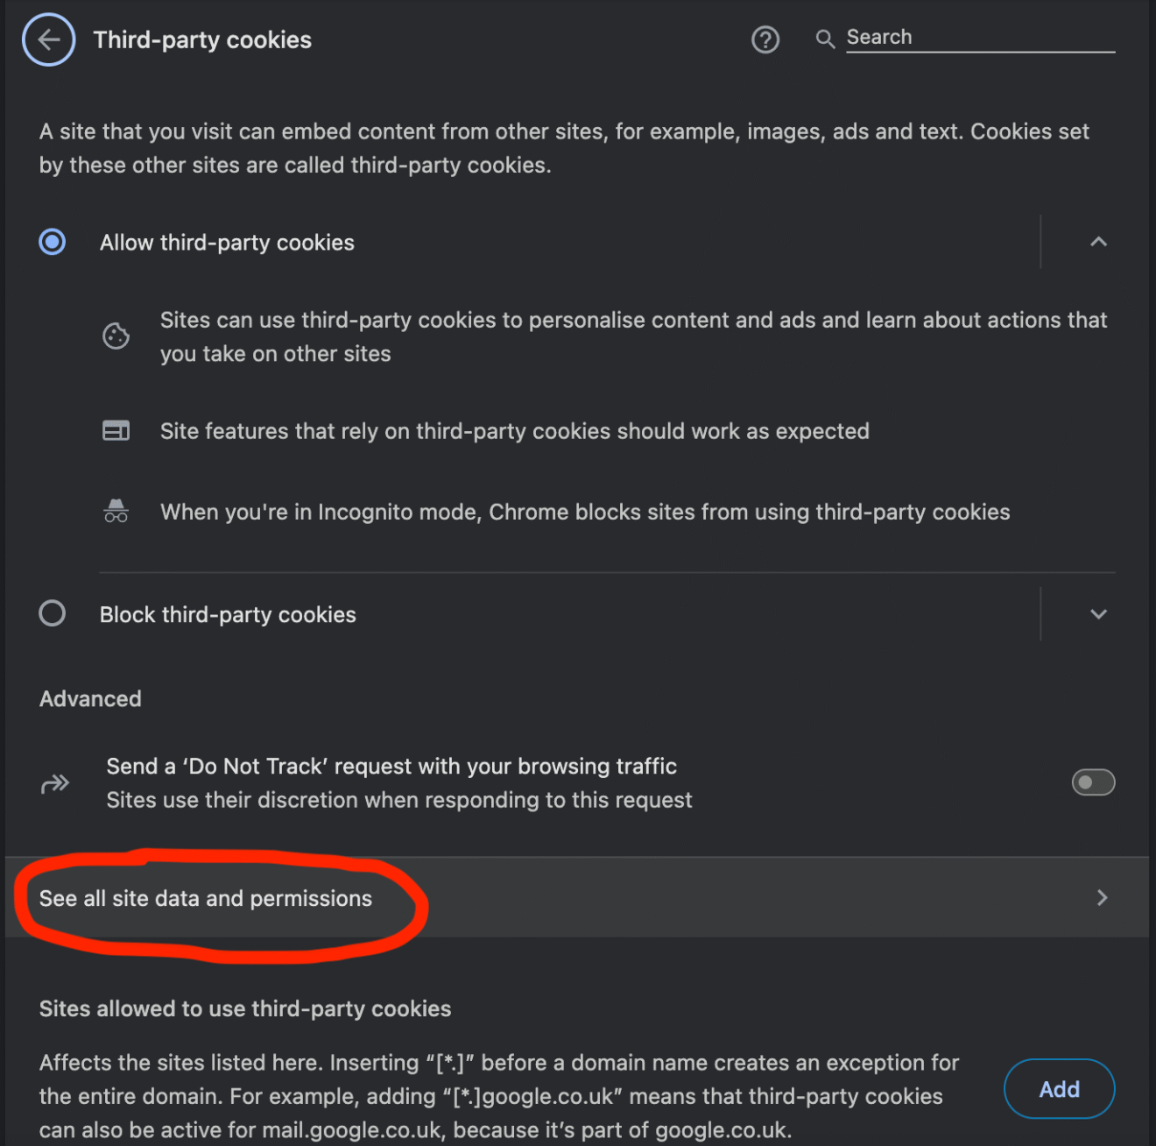The width and height of the screenshot is (1156, 1146).
Task: Click the Do Not Track arrow icon
Action: [x=55, y=783]
